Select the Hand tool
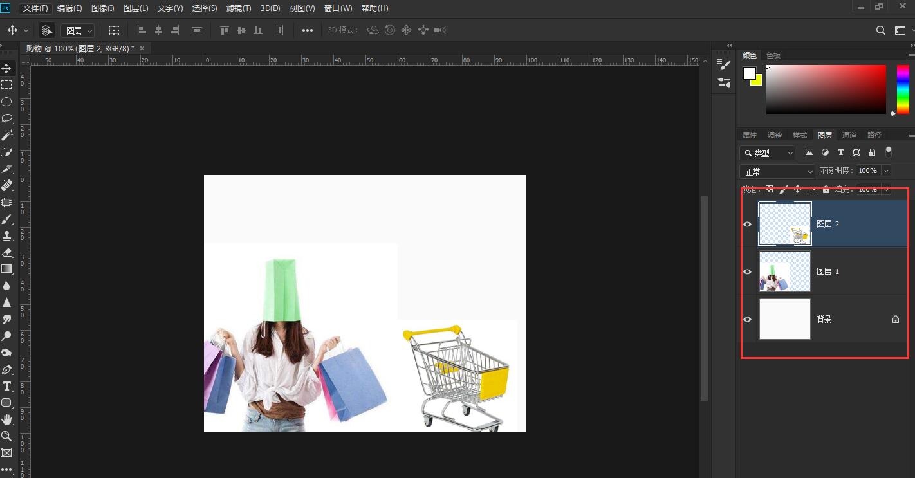915x478 pixels. click(7, 419)
